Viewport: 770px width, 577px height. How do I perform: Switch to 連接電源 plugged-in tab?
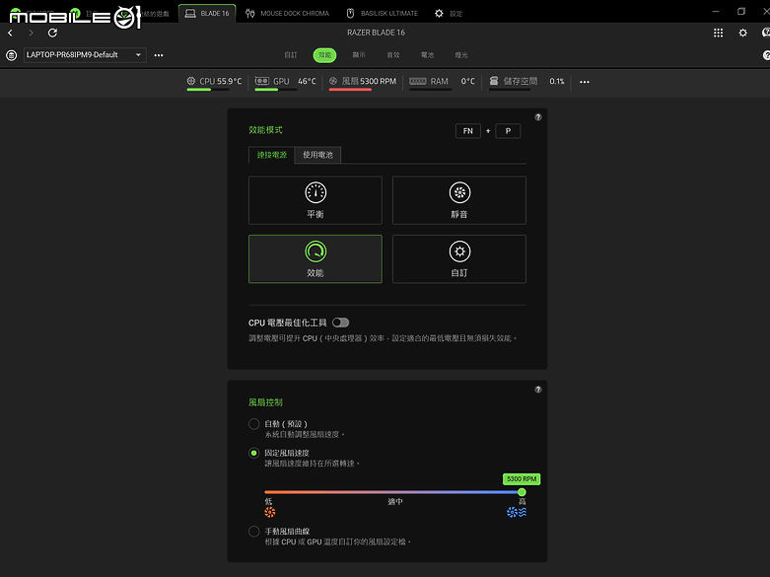coord(271,155)
